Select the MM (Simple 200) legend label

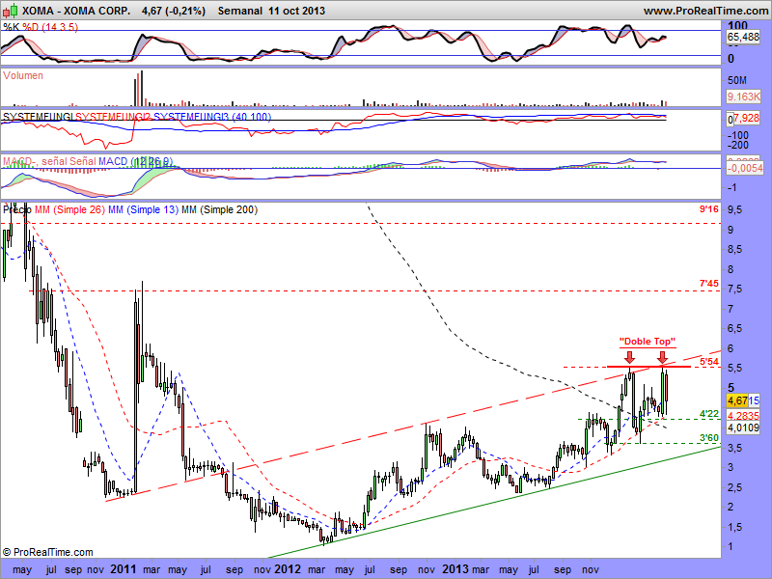(x=220, y=209)
